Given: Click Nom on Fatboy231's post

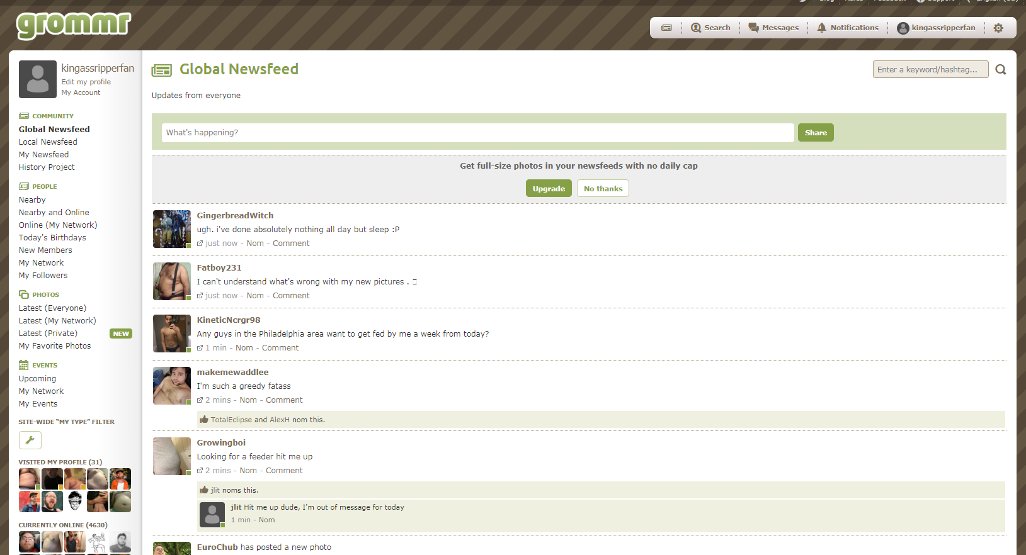Looking at the screenshot, I should (x=255, y=296).
